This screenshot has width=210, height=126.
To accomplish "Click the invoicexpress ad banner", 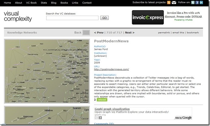I will pos(148,17).
